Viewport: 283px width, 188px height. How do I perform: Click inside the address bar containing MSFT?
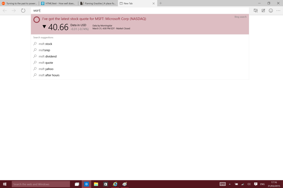click(x=139, y=11)
